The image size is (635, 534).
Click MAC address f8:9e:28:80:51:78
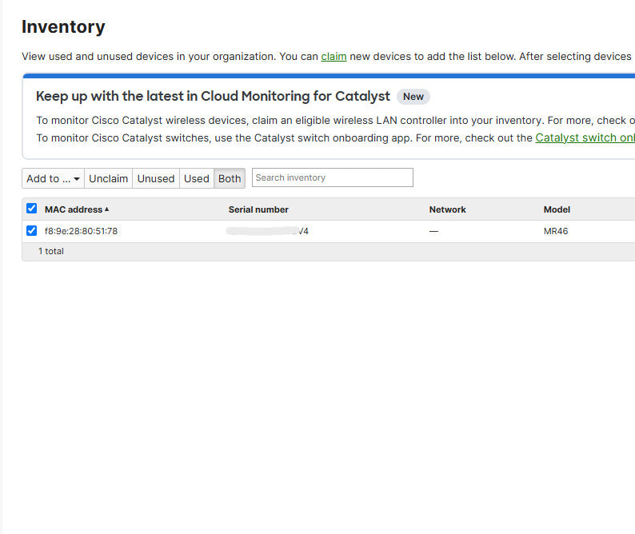pos(81,231)
